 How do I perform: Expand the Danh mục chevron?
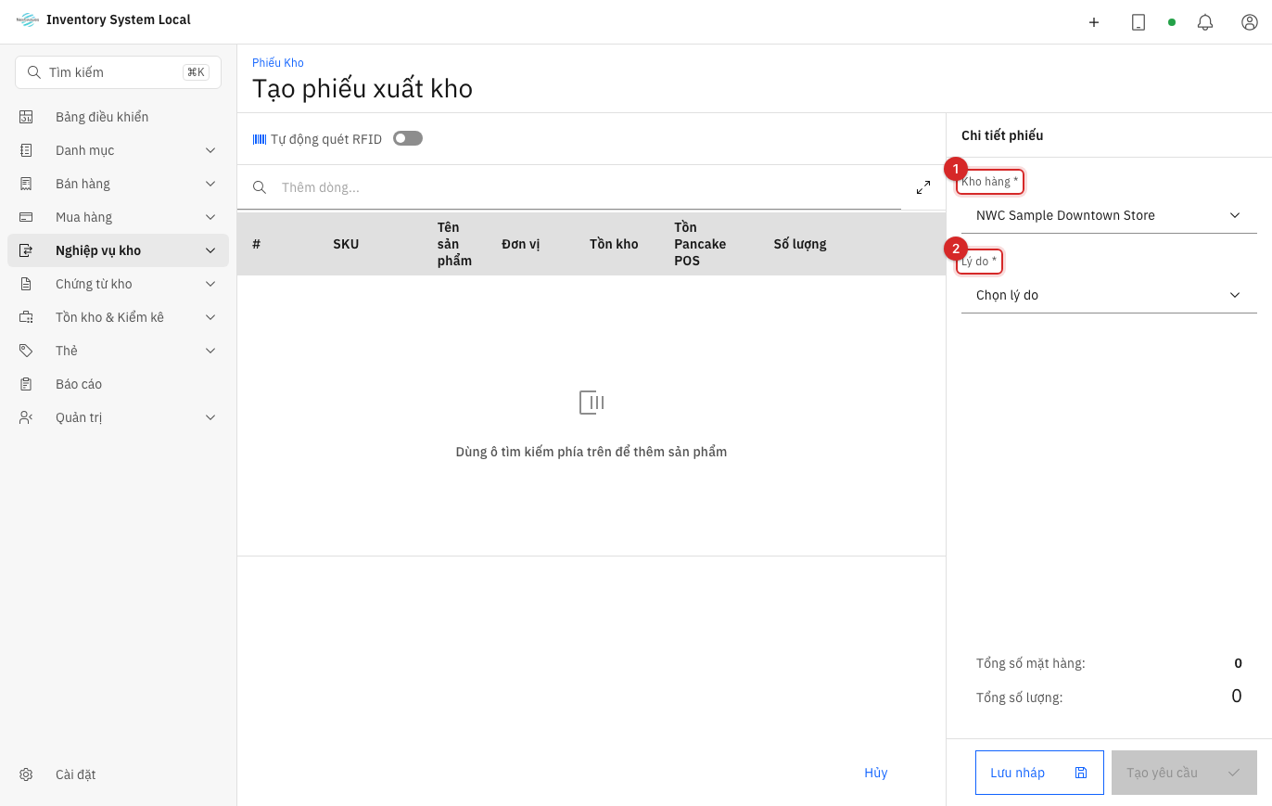coord(210,150)
